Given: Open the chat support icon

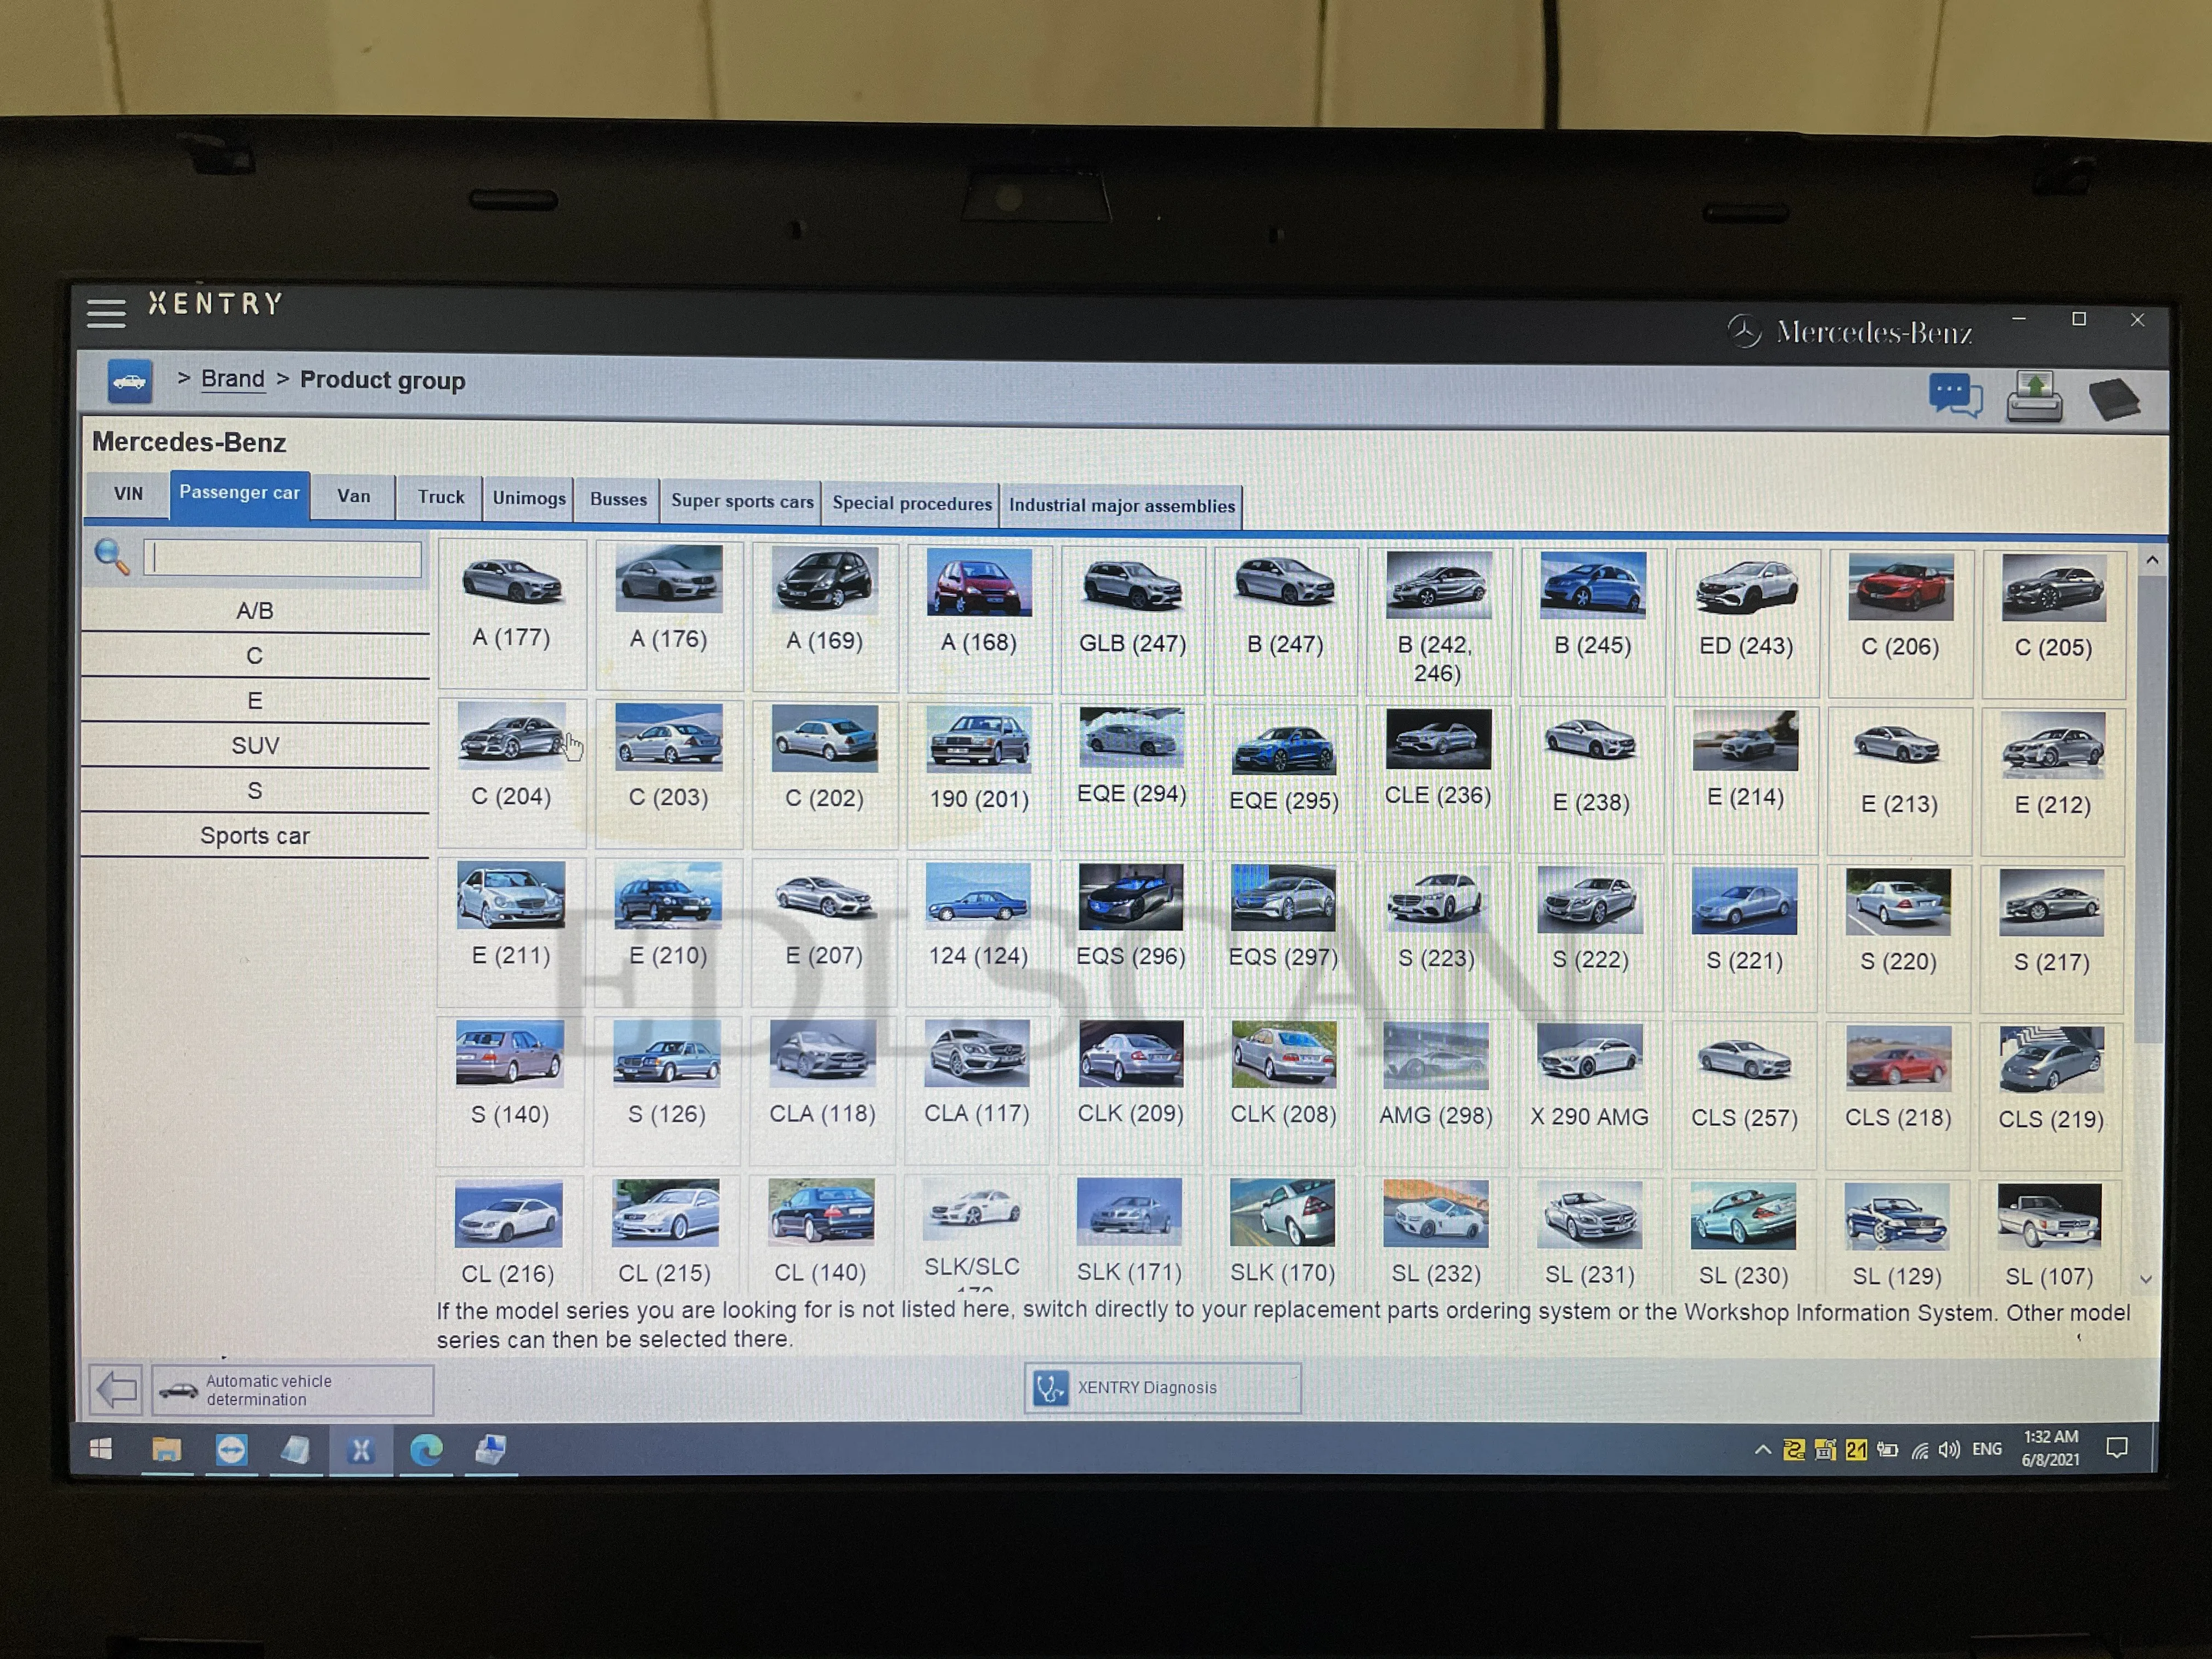Looking at the screenshot, I should [x=1954, y=396].
